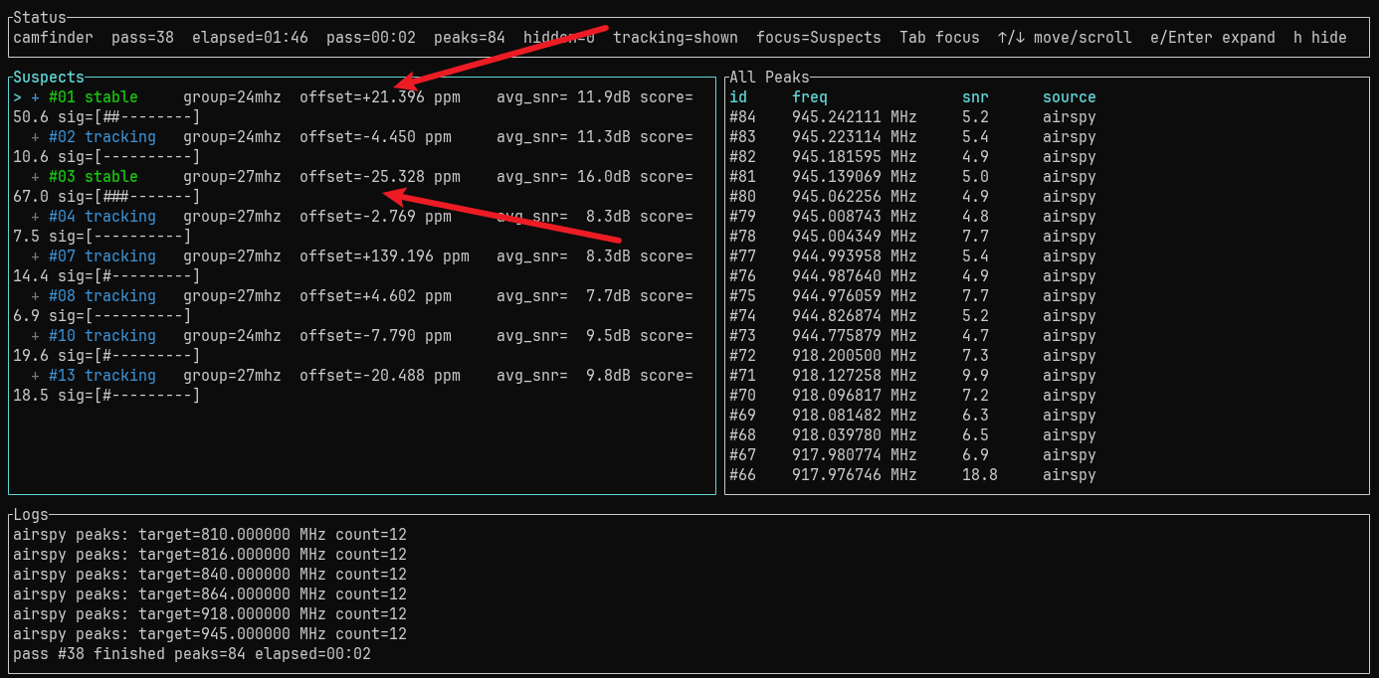The height and width of the screenshot is (678, 1379).
Task: Click log line target=945.000000 MHz
Action: tap(210, 634)
